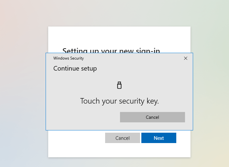
Task: Click the "Windows Security" title text
Action: tap(69, 58)
